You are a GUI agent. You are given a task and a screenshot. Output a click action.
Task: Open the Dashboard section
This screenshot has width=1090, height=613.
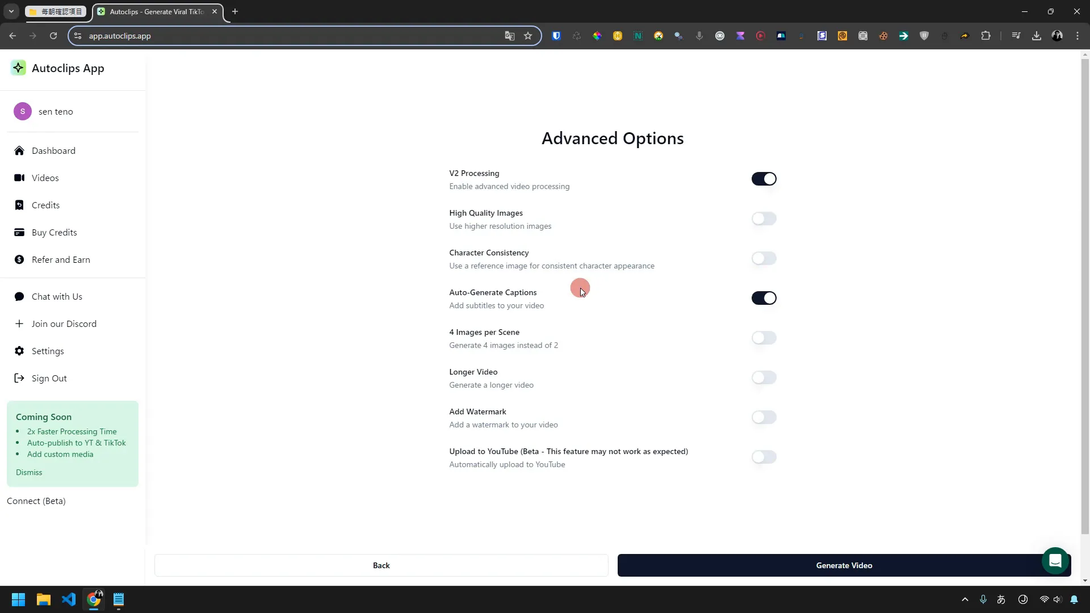(x=53, y=150)
